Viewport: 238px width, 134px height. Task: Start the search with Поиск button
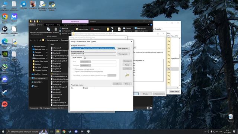pyautogui.click(x=127, y=65)
